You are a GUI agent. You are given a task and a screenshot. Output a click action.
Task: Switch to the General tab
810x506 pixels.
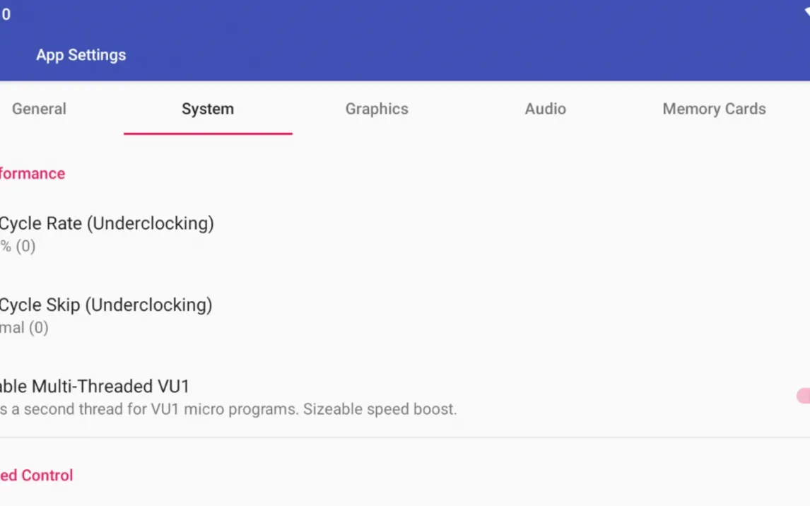pos(39,109)
